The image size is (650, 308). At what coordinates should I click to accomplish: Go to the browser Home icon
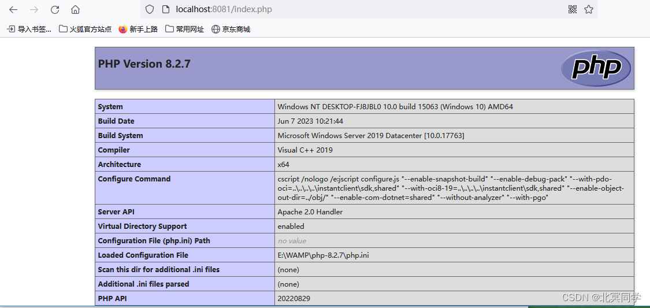click(x=75, y=9)
